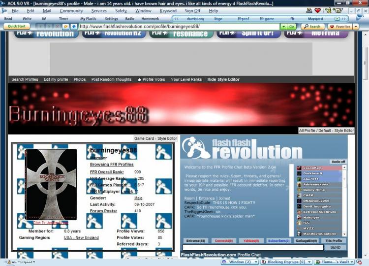Switch to Subscribers(0) chat room tab
369x266 pixels.
(278, 241)
